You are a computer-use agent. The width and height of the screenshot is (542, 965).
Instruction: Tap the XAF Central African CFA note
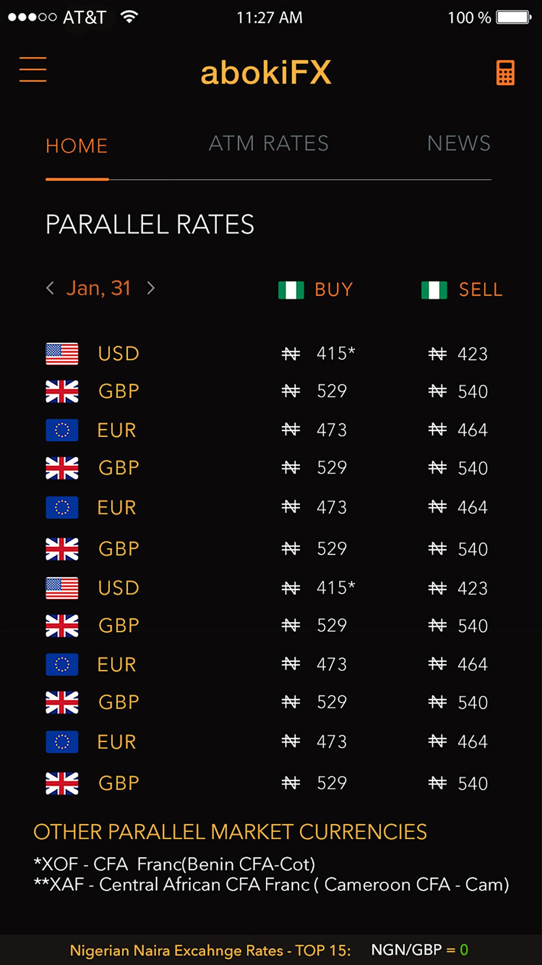tap(271, 885)
